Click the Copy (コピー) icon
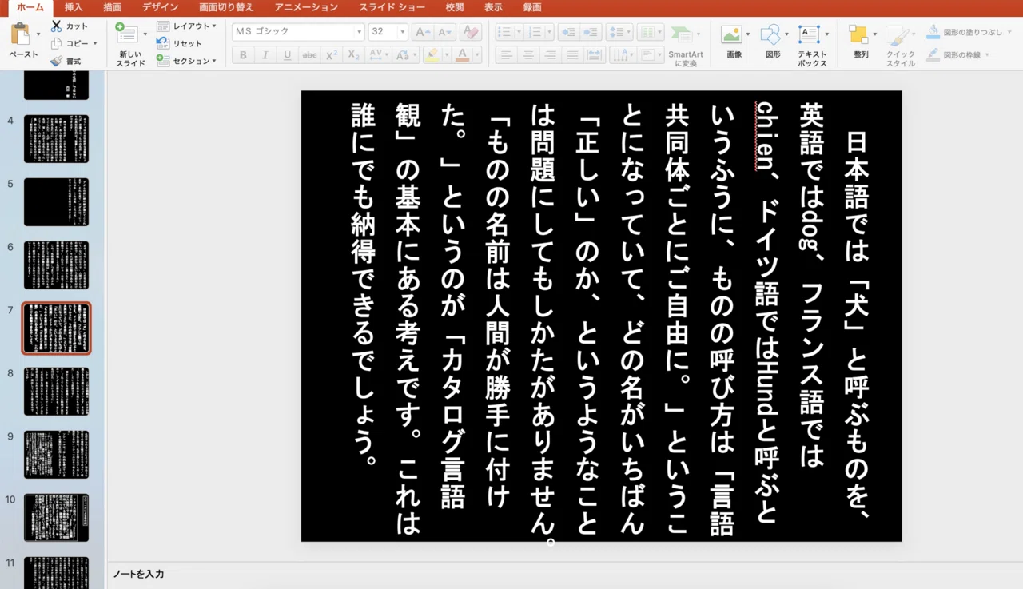 (57, 44)
